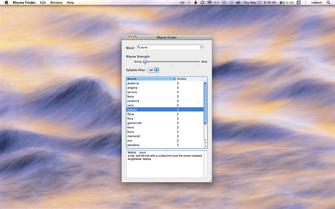Click the search magnifier in Word field
Image resolution: width=335 pixels, height=209 pixels.
[x=139, y=47]
